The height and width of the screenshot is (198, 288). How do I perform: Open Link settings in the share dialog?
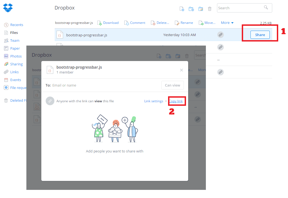tap(154, 101)
